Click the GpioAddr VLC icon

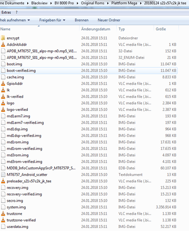pos(3,83)
